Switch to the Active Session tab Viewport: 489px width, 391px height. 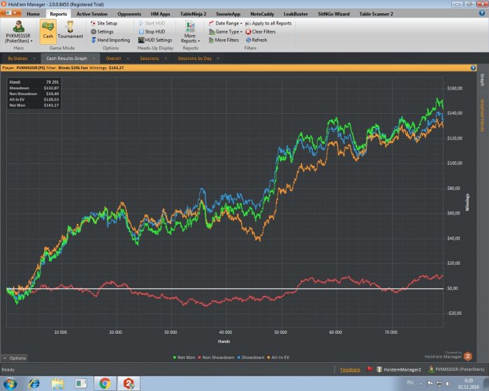tap(92, 13)
